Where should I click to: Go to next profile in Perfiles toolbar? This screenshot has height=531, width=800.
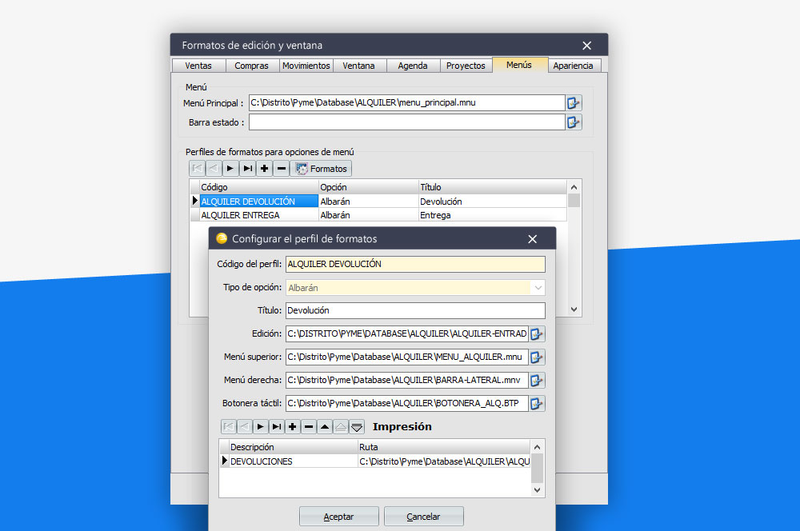pyautogui.click(x=230, y=169)
